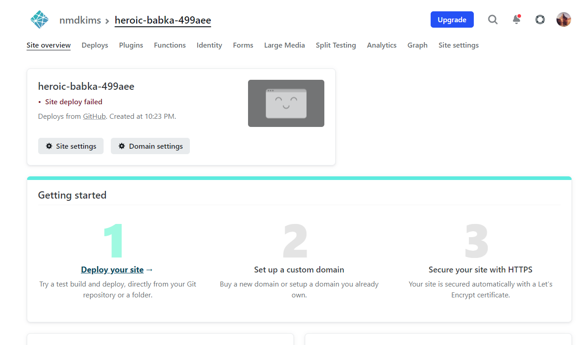The width and height of the screenshot is (586, 345).
Task: Open the Plugins tab
Action: (x=131, y=45)
